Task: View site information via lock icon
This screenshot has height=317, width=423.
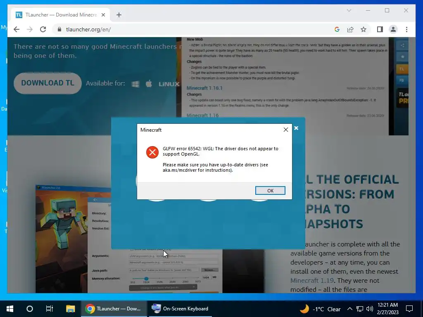Action: point(59,29)
